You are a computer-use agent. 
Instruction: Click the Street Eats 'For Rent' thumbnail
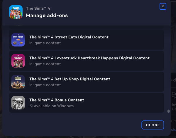(18, 40)
